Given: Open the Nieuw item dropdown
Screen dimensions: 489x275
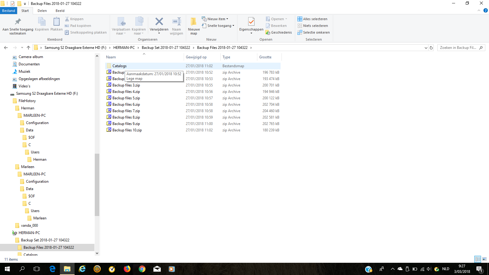Looking at the screenshot, I should click(x=215, y=19).
